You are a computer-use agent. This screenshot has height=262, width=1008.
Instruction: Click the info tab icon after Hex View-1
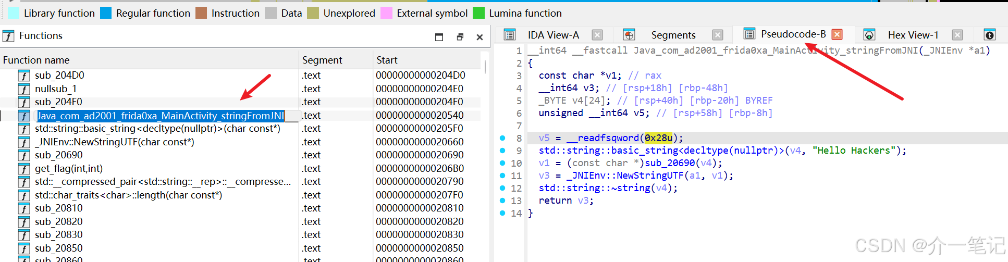tap(990, 35)
